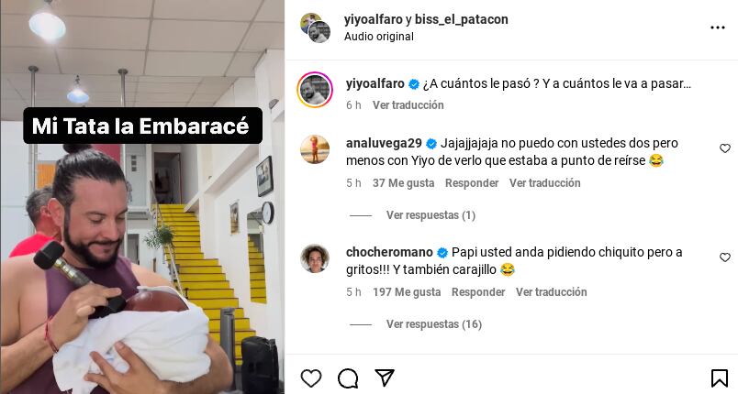Open Audio original link
The image size is (738, 394).
379,37
